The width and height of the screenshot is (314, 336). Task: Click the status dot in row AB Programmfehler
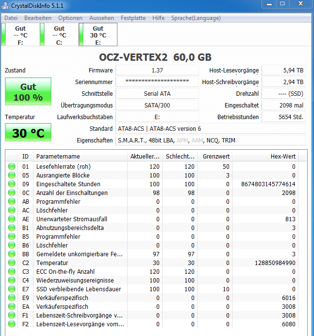pyautogui.click(x=12, y=202)
